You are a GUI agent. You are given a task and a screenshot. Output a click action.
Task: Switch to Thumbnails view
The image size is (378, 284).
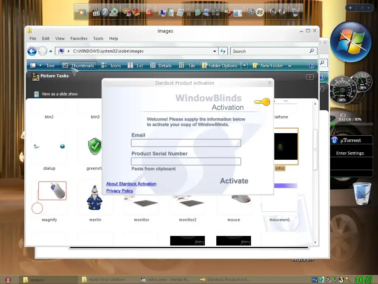(79, 66)
